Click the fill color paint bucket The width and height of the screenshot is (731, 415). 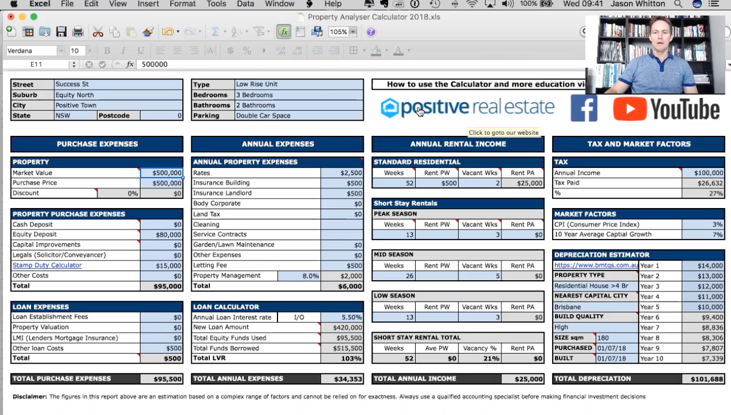coord(376,51)
